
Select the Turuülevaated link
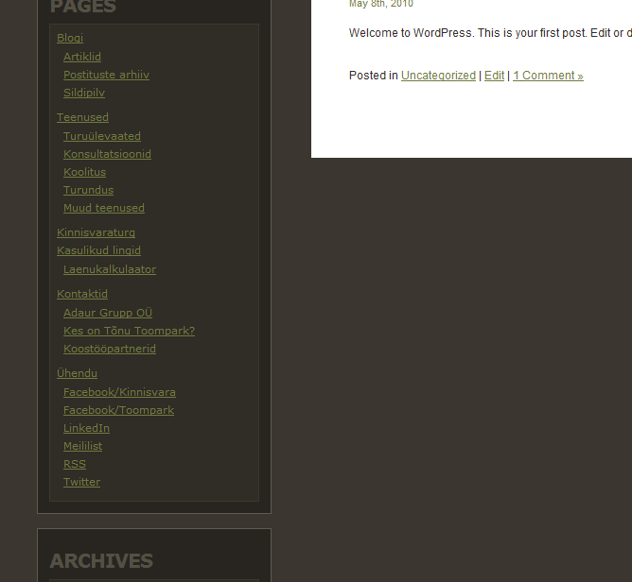click(x=102, y=136)
